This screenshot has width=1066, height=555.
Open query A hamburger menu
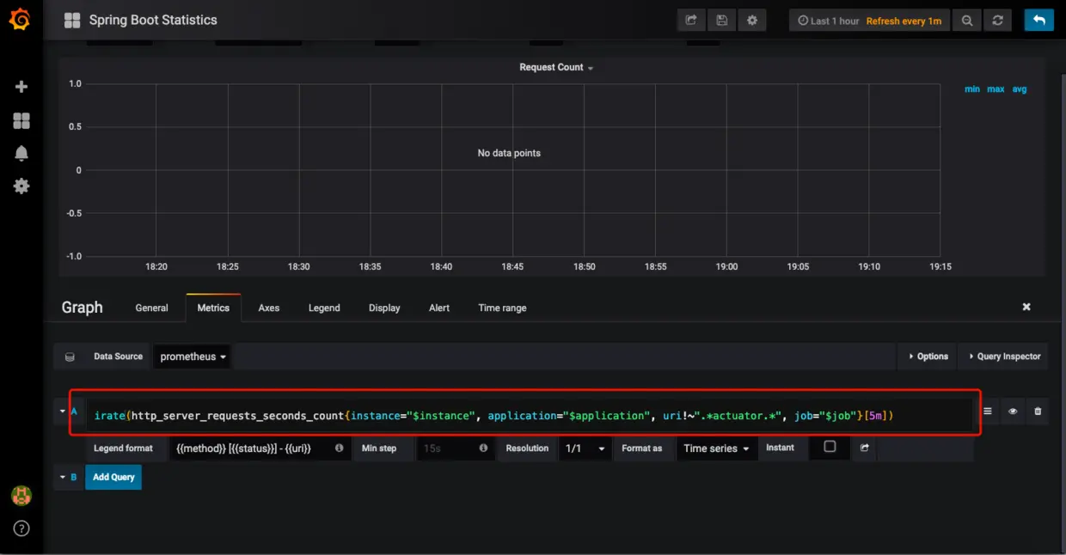988,412
